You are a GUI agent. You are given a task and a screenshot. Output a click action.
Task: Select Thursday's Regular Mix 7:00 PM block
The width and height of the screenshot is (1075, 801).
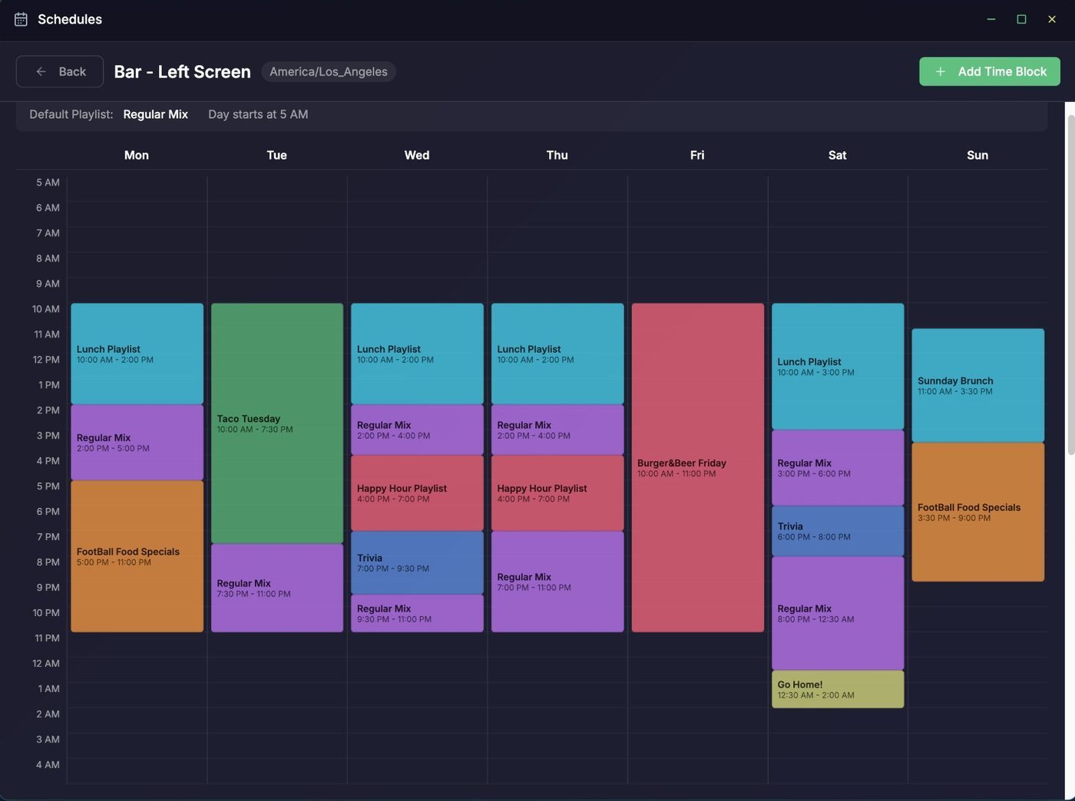click(557, 582)
